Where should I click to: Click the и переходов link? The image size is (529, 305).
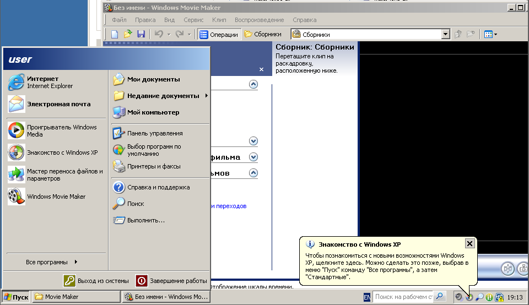pyautogui.click(x=229, y=206)
